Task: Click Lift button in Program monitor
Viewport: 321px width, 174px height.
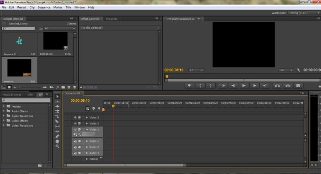Action: (278, 86)
